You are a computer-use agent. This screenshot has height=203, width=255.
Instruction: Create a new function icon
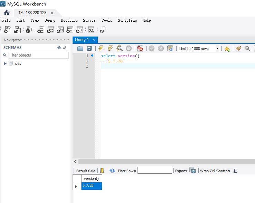[x=80, y=30]
